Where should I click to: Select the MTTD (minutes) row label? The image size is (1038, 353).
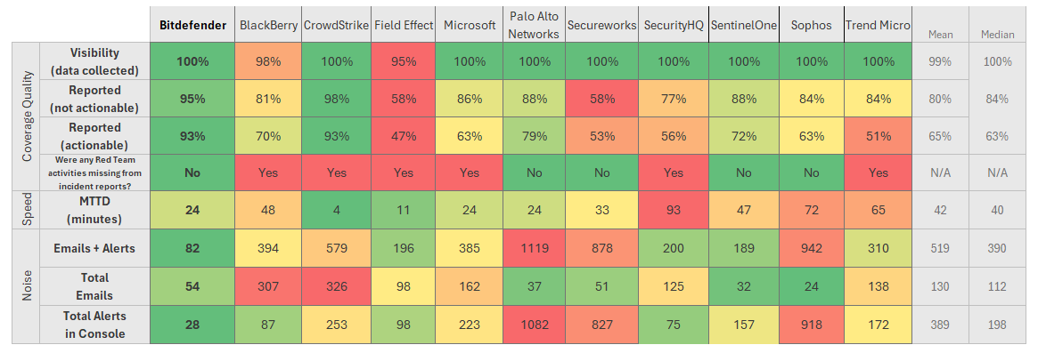point(94,210)
